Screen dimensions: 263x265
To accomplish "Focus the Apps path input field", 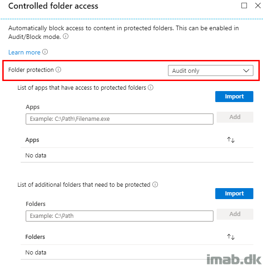I will click(x=119, y=119).
